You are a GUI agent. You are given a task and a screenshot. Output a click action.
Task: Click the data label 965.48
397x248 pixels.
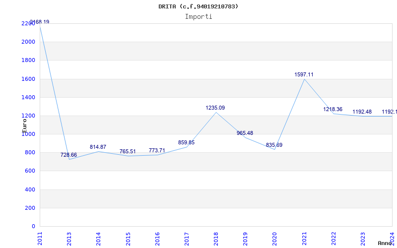tap(245, 133)
